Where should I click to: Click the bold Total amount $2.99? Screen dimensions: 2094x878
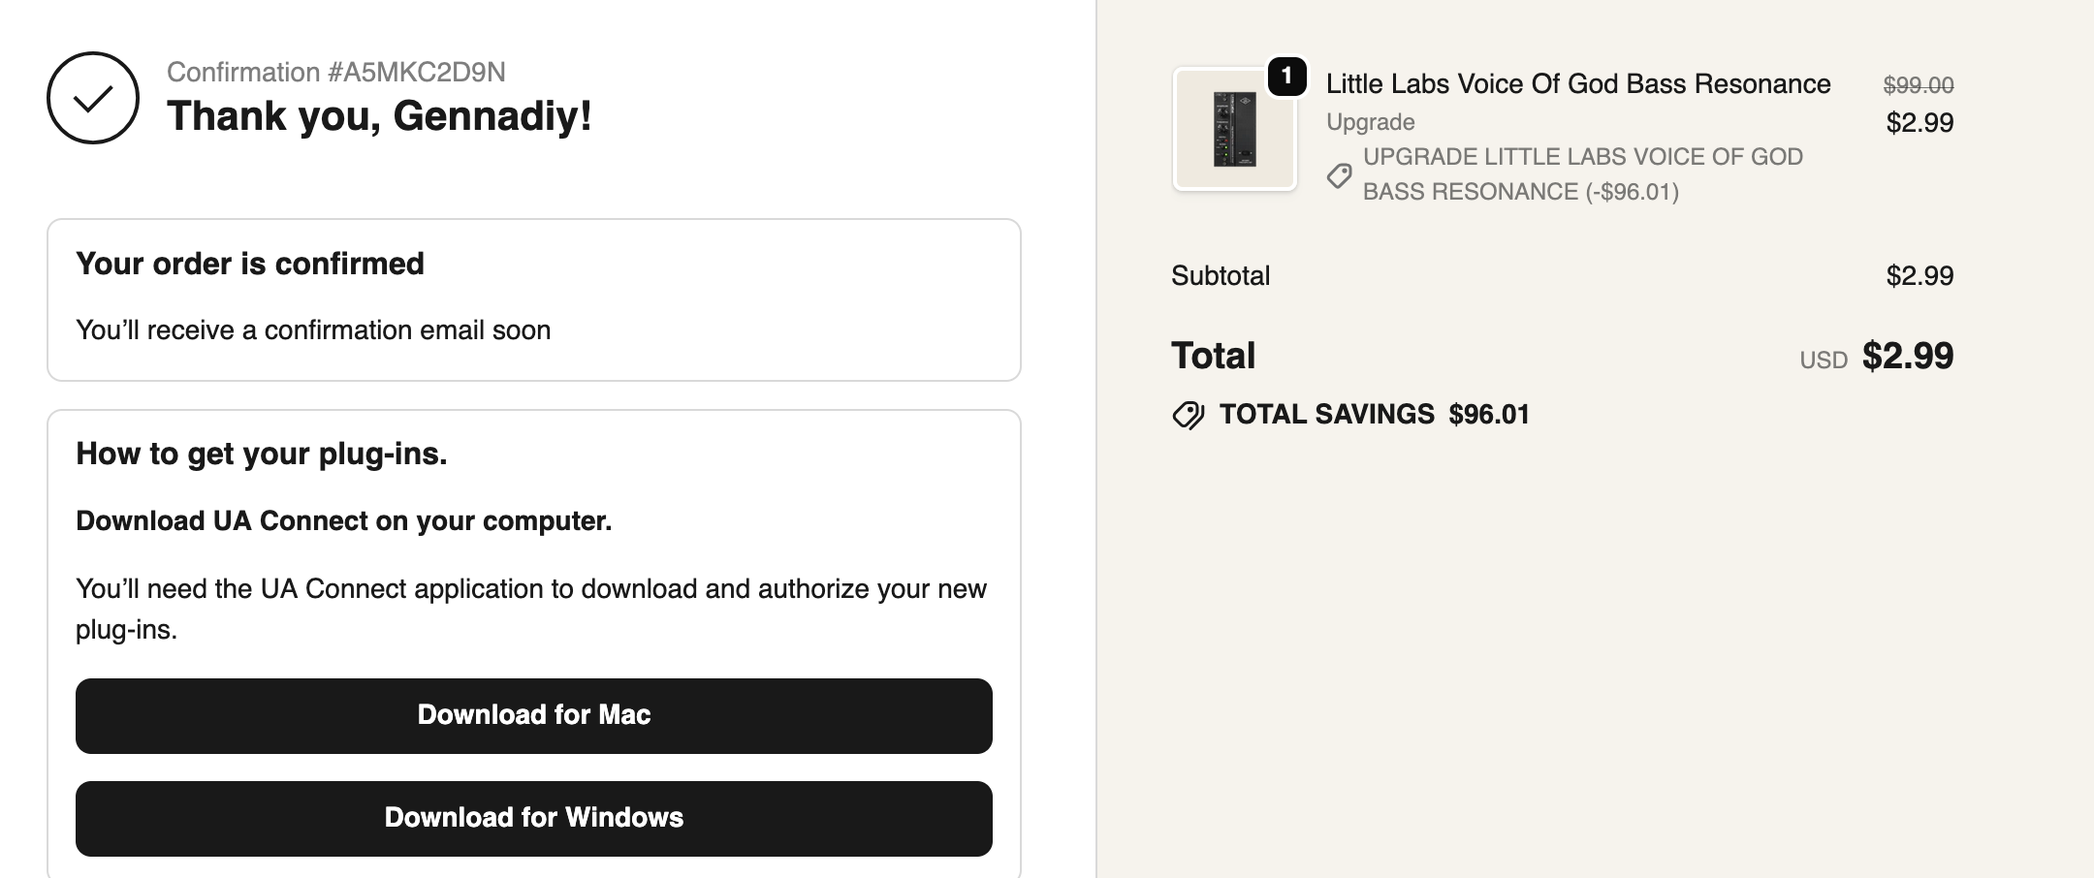click(1907, 357)
